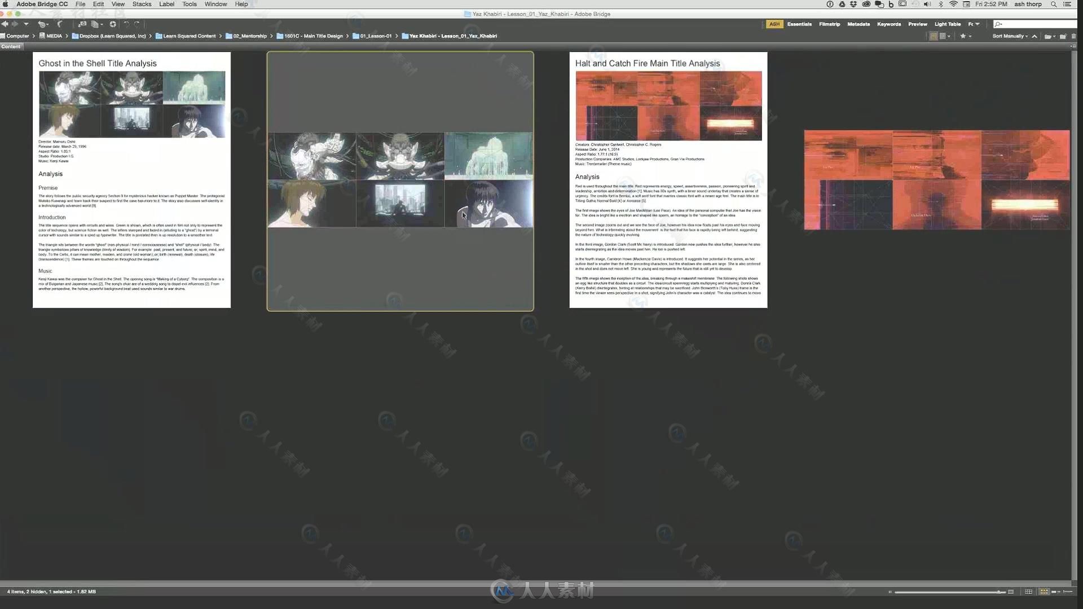The height and width of the screenshot is (609, 1083).
Task: Open Spotlight search in the macOS menu bar
Action: (1053, 4)
